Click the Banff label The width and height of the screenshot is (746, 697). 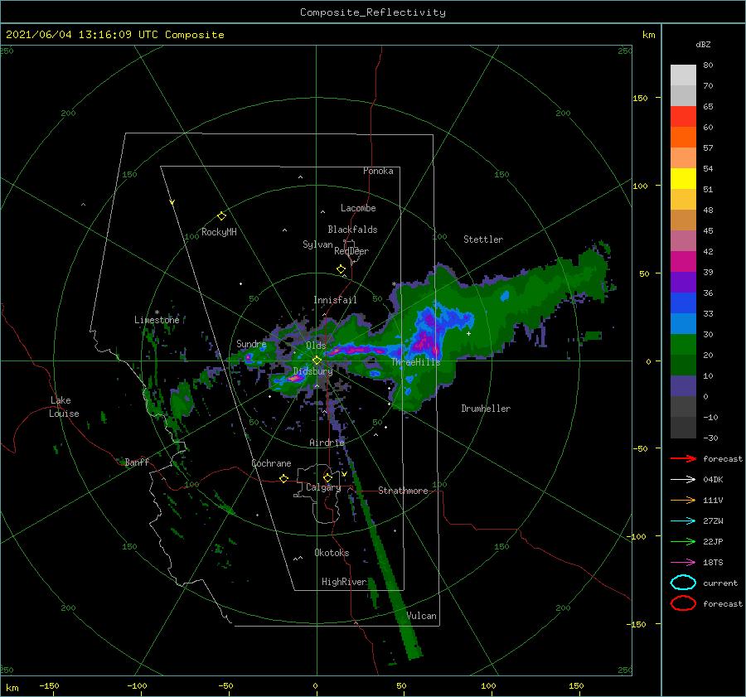click(x=137, y=462)
